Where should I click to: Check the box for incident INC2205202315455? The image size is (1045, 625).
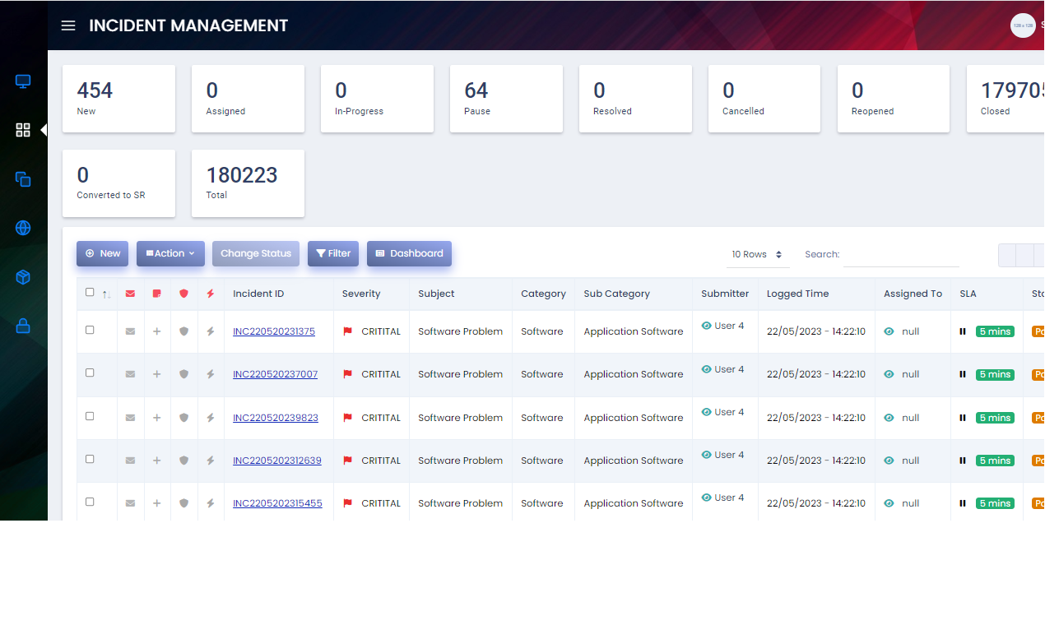(90, 502)
